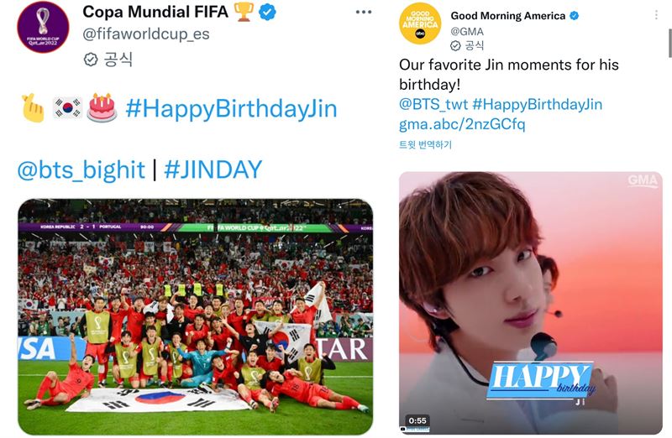
Task: Open the Good Morning America profile avatar
Action: (x=420, y=23)
